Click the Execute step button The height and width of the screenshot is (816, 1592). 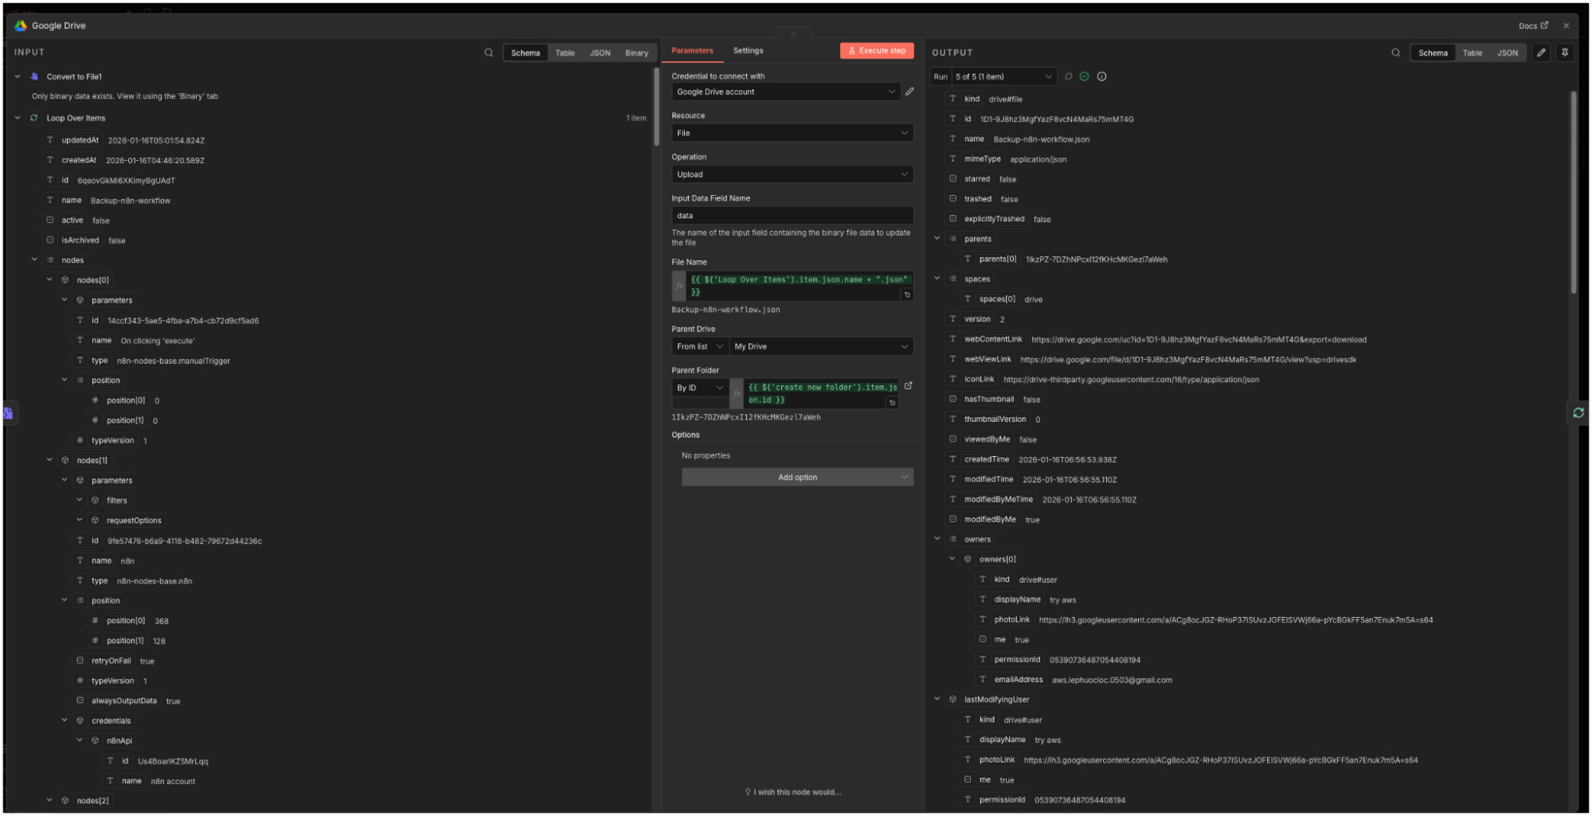(x=876, y=51)
